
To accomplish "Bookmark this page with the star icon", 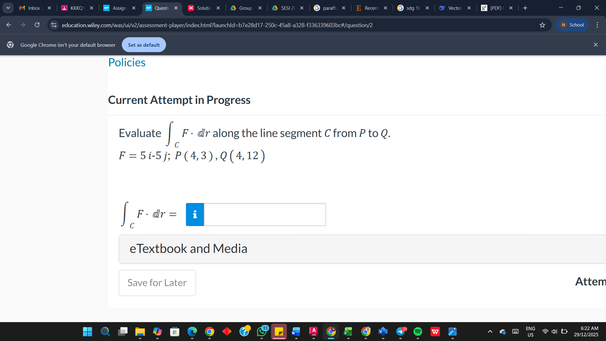I will coord(542,25).
